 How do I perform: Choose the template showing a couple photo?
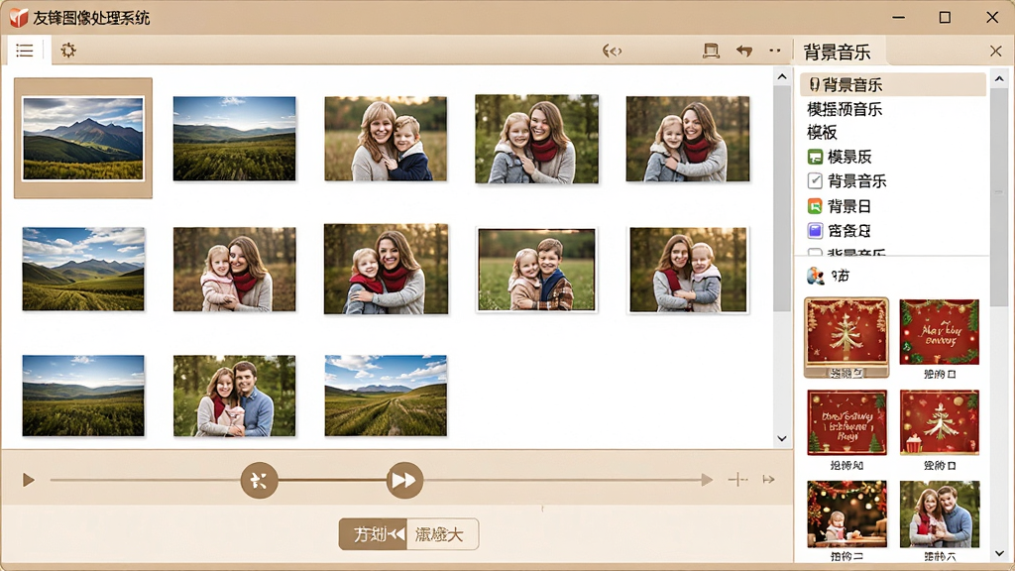click(x=940, y=514)
